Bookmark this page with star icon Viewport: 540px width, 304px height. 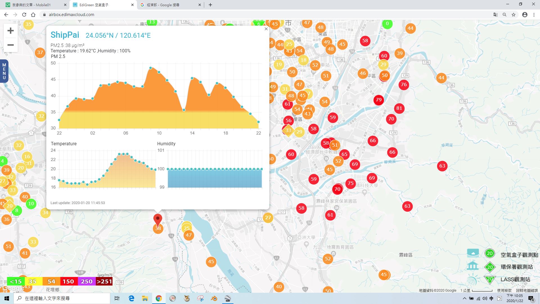pyautogui.click(x=514, y=15)
